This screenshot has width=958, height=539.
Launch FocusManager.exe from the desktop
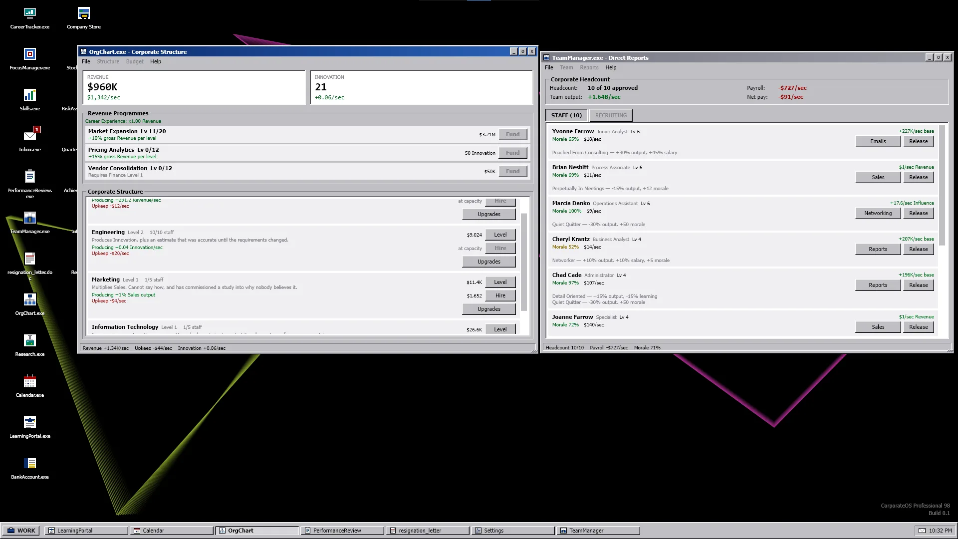point(30,59)
